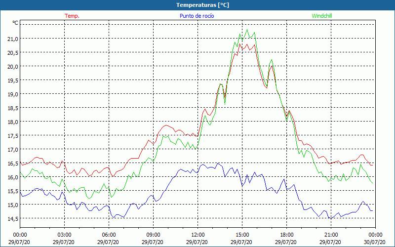Click the 18:00 time axis label
The height and width of the screenshot is (247, 395).
[x=286, y=235]
